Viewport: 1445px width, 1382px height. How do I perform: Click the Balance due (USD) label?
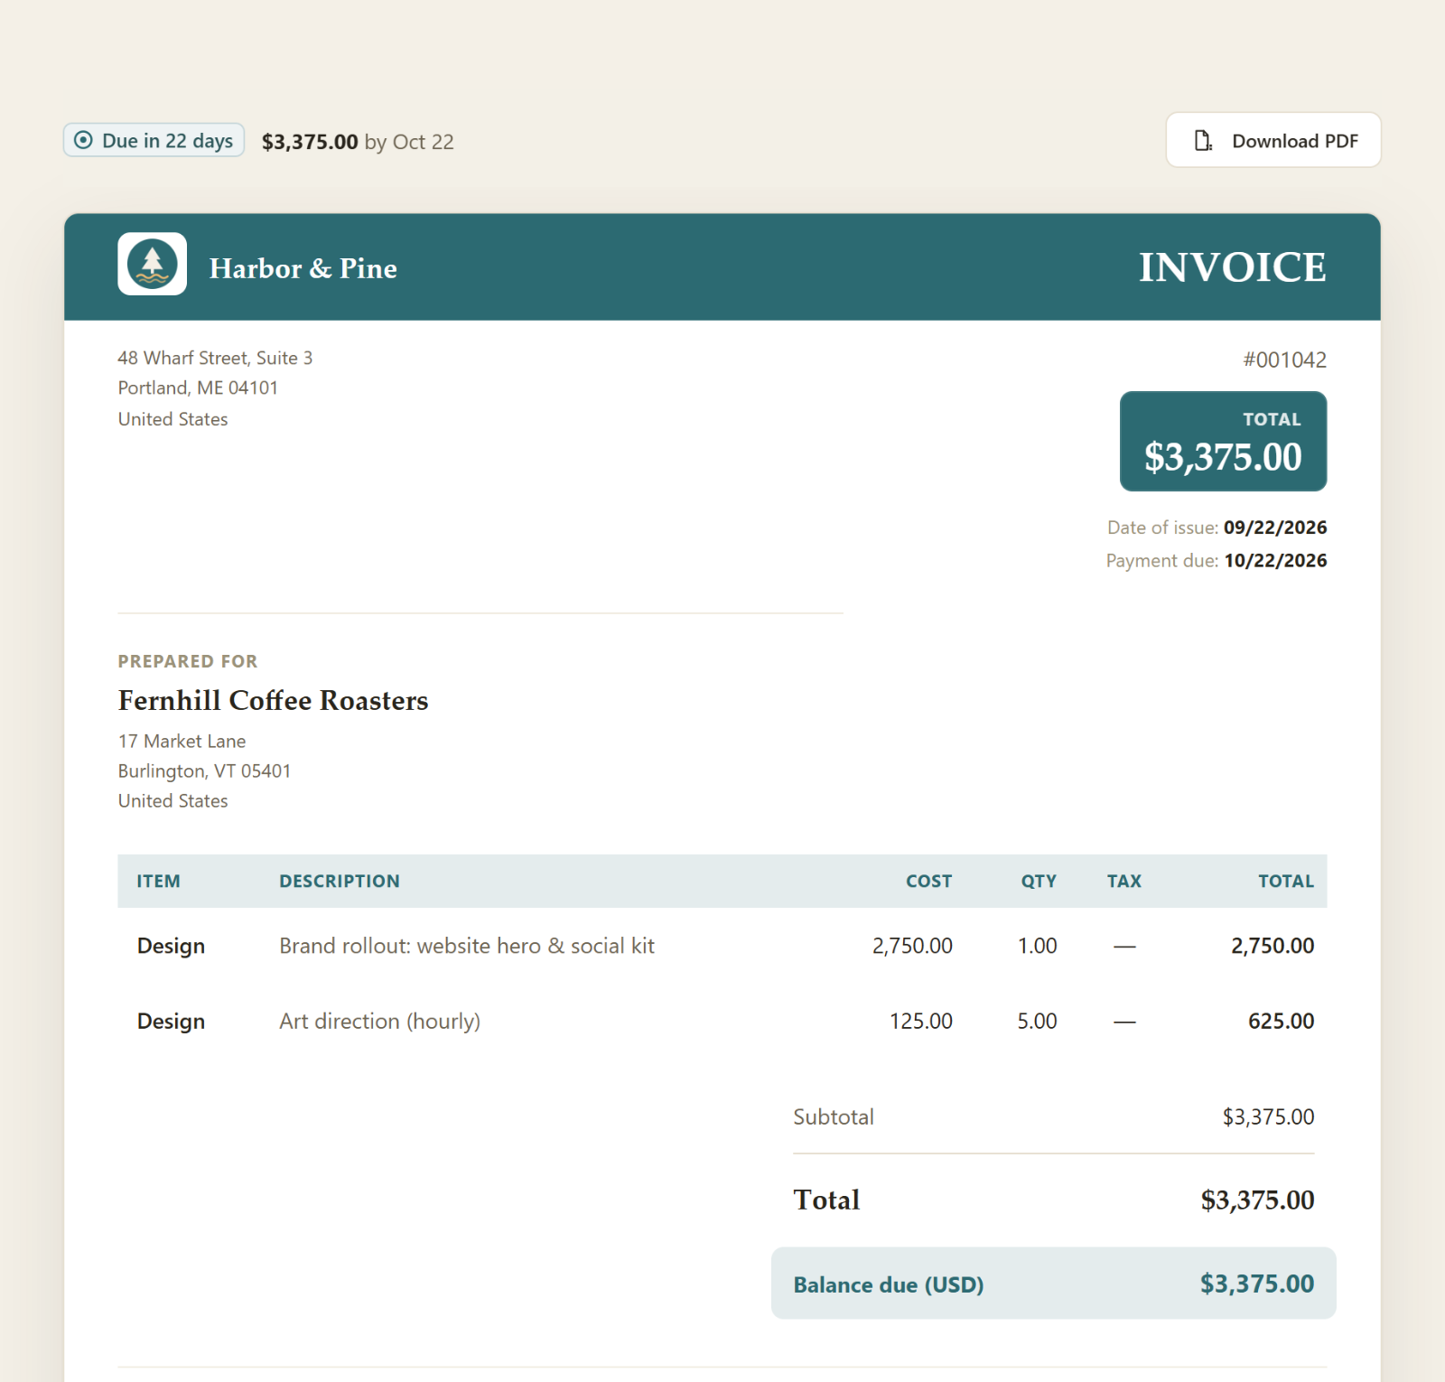click(x=889, y=1284)
